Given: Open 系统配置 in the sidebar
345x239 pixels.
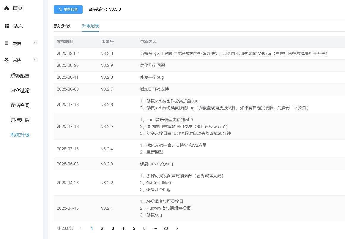Looking at the screenshot, I should [x=20, y=76].
